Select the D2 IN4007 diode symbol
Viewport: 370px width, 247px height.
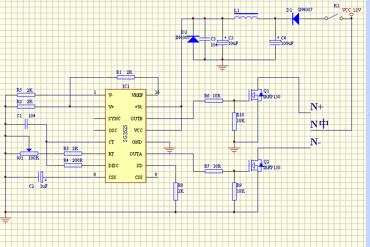coord(194,39)
